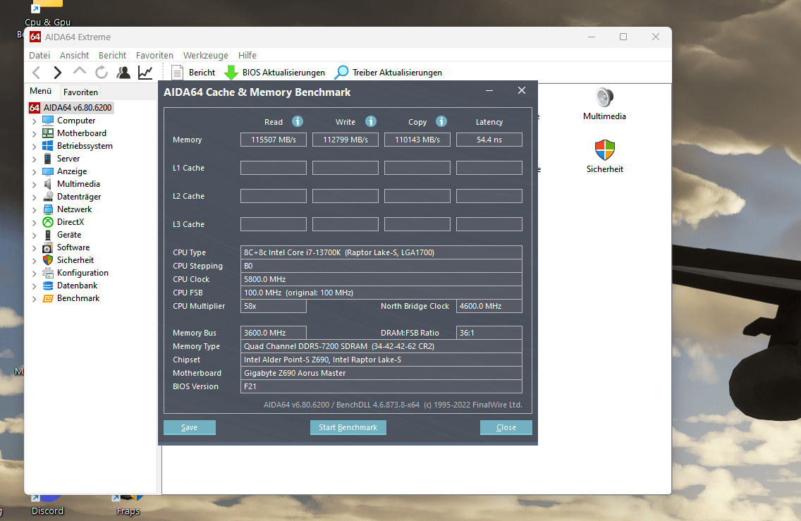Viewport: 801px width, 521px height.
Task: Go forward with the toolbar forward arrow
Action: [58, 73]
